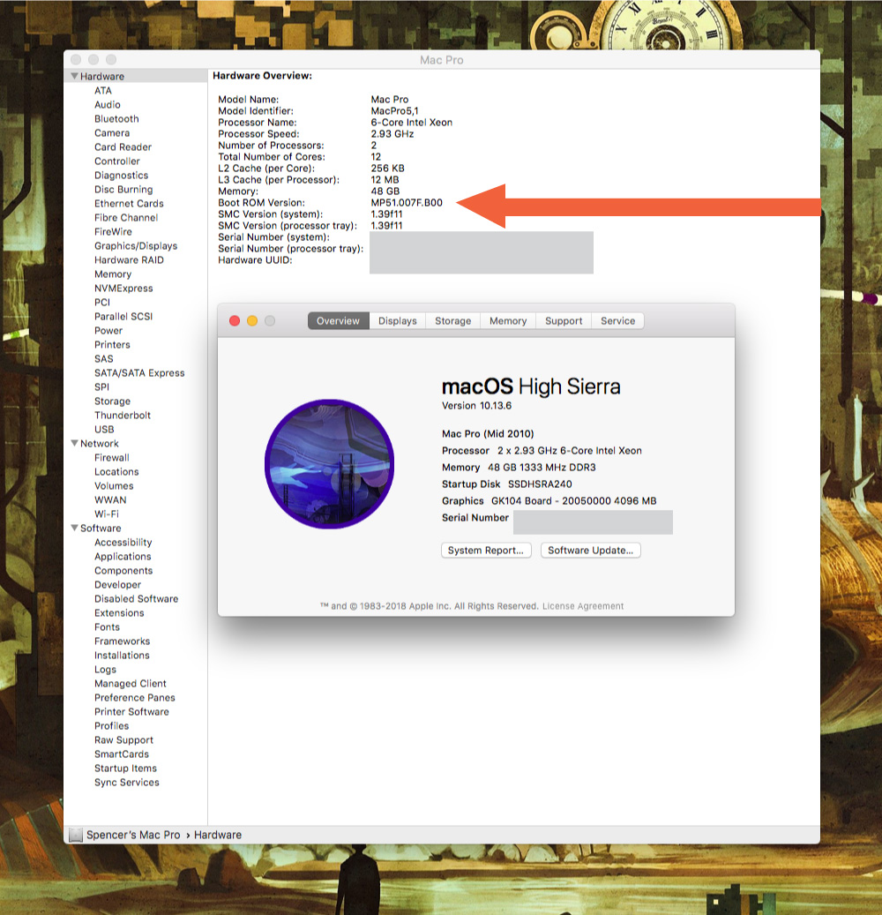The height and width of the screenshot is (915, 882).
Task: Select USB in the sidebar
Action: click(104, 430)
